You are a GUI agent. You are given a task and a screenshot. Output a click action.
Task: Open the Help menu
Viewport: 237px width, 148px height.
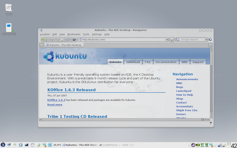[107, 34]
